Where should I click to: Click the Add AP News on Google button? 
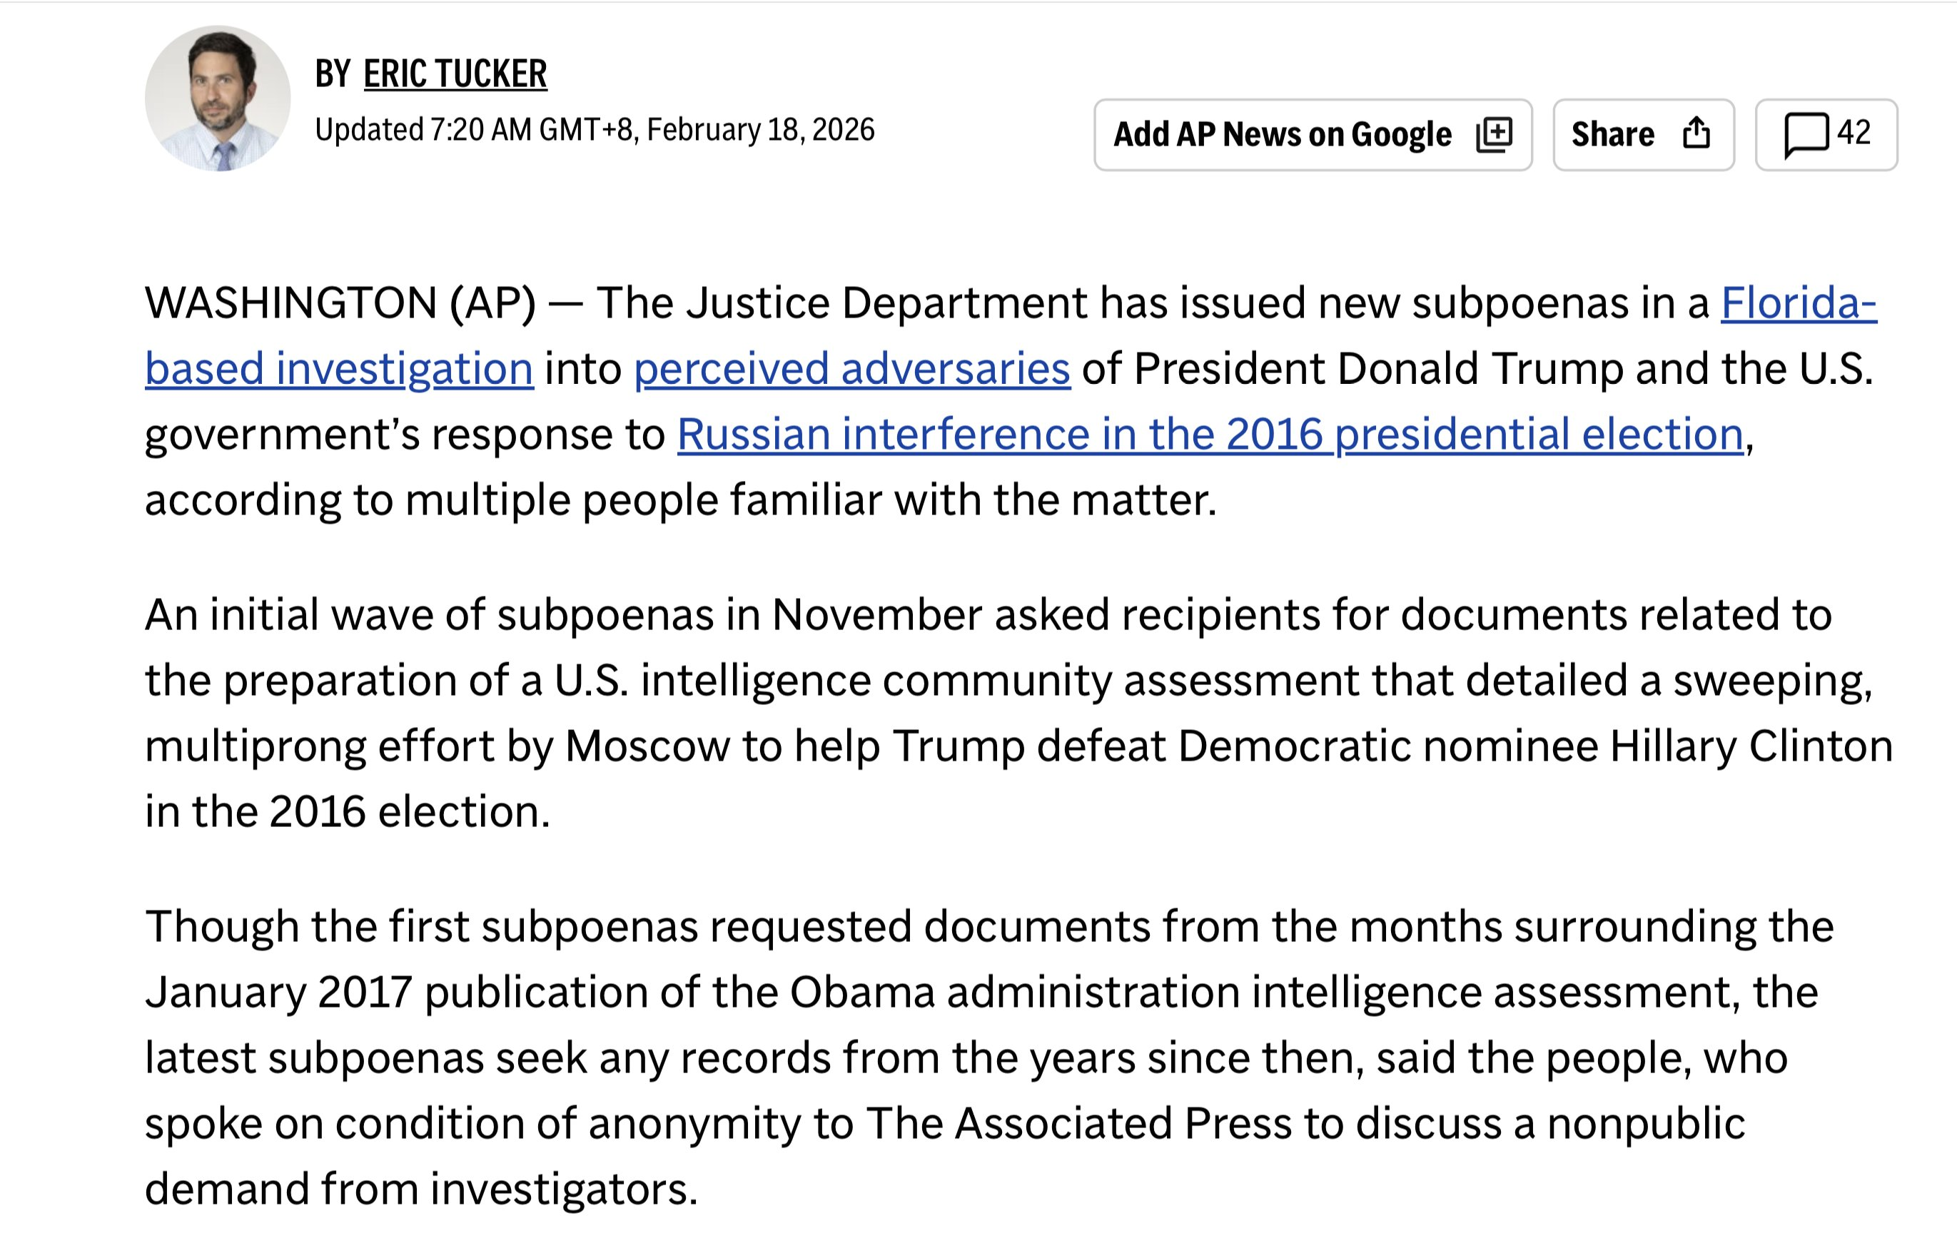(1282, 134)
